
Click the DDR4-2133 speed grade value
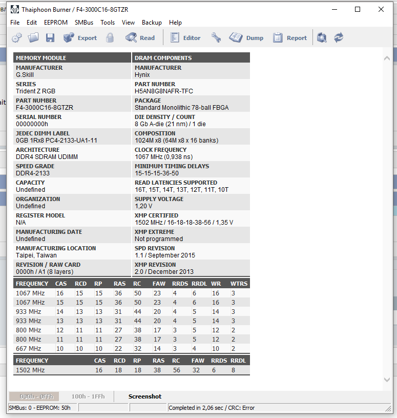click(x=33, y=173)
